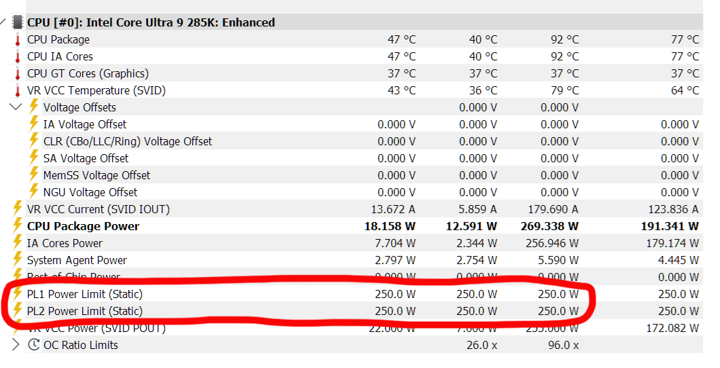720x368 pixels.
Task: Select the CLR (CBo/LLC/Ring) Voltage Offset row
Action: (x=128, y=142)
